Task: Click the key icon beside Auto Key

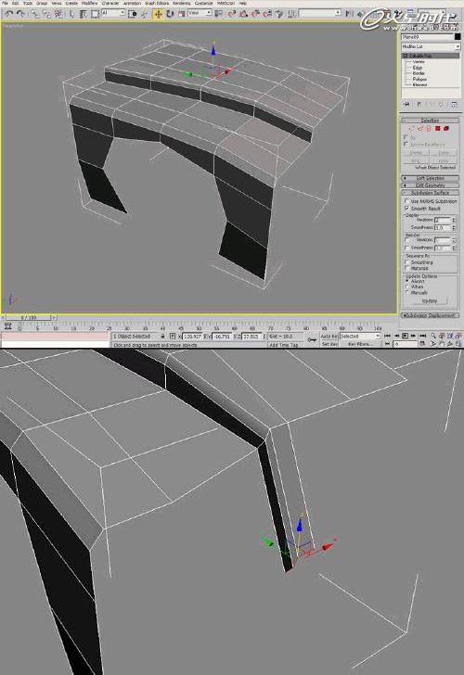Action: tap(312, 339)
